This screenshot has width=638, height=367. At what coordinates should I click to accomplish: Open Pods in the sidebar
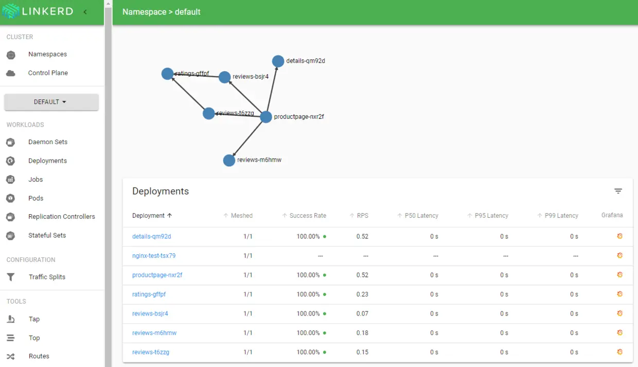[36, 198]
